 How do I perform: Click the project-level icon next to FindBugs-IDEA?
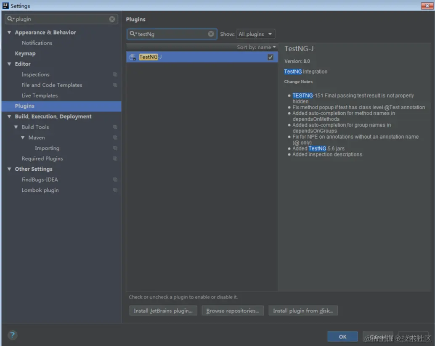(x=115, y=180)
